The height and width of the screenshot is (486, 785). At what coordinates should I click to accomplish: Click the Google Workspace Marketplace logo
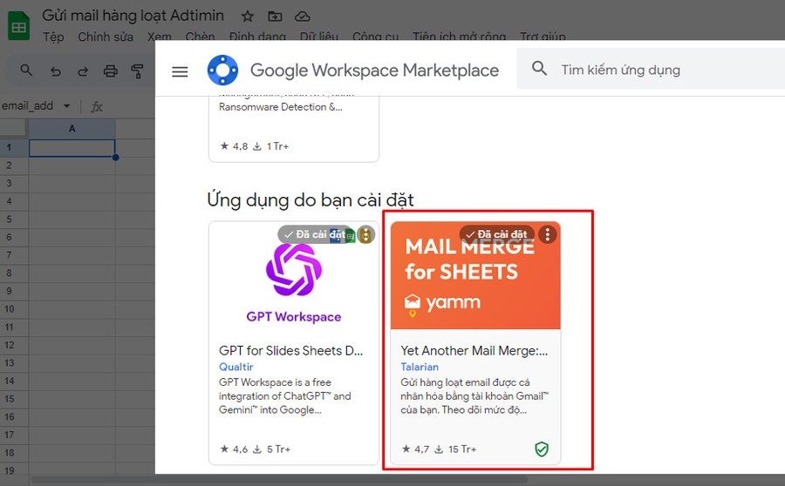222,70
